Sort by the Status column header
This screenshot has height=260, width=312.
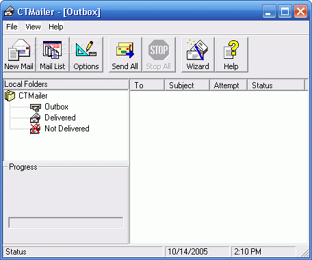(x=276, y=86)
